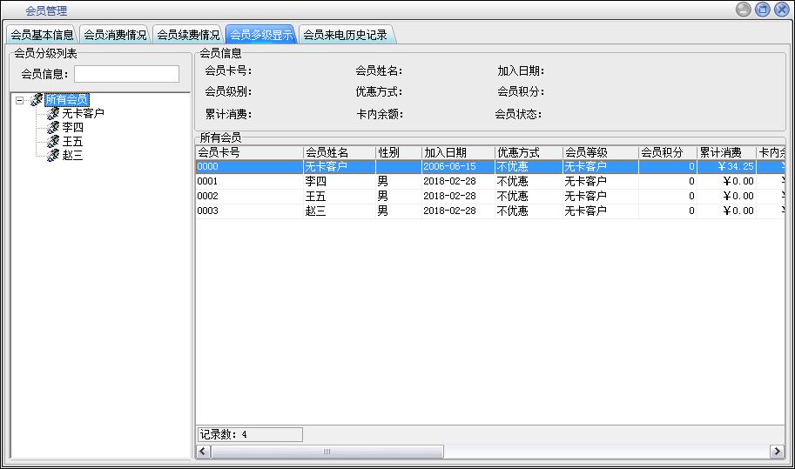Viewport: 795px width, 469px height.
Task: Focus the 会员信息 search input field
Action: [126, 74]
